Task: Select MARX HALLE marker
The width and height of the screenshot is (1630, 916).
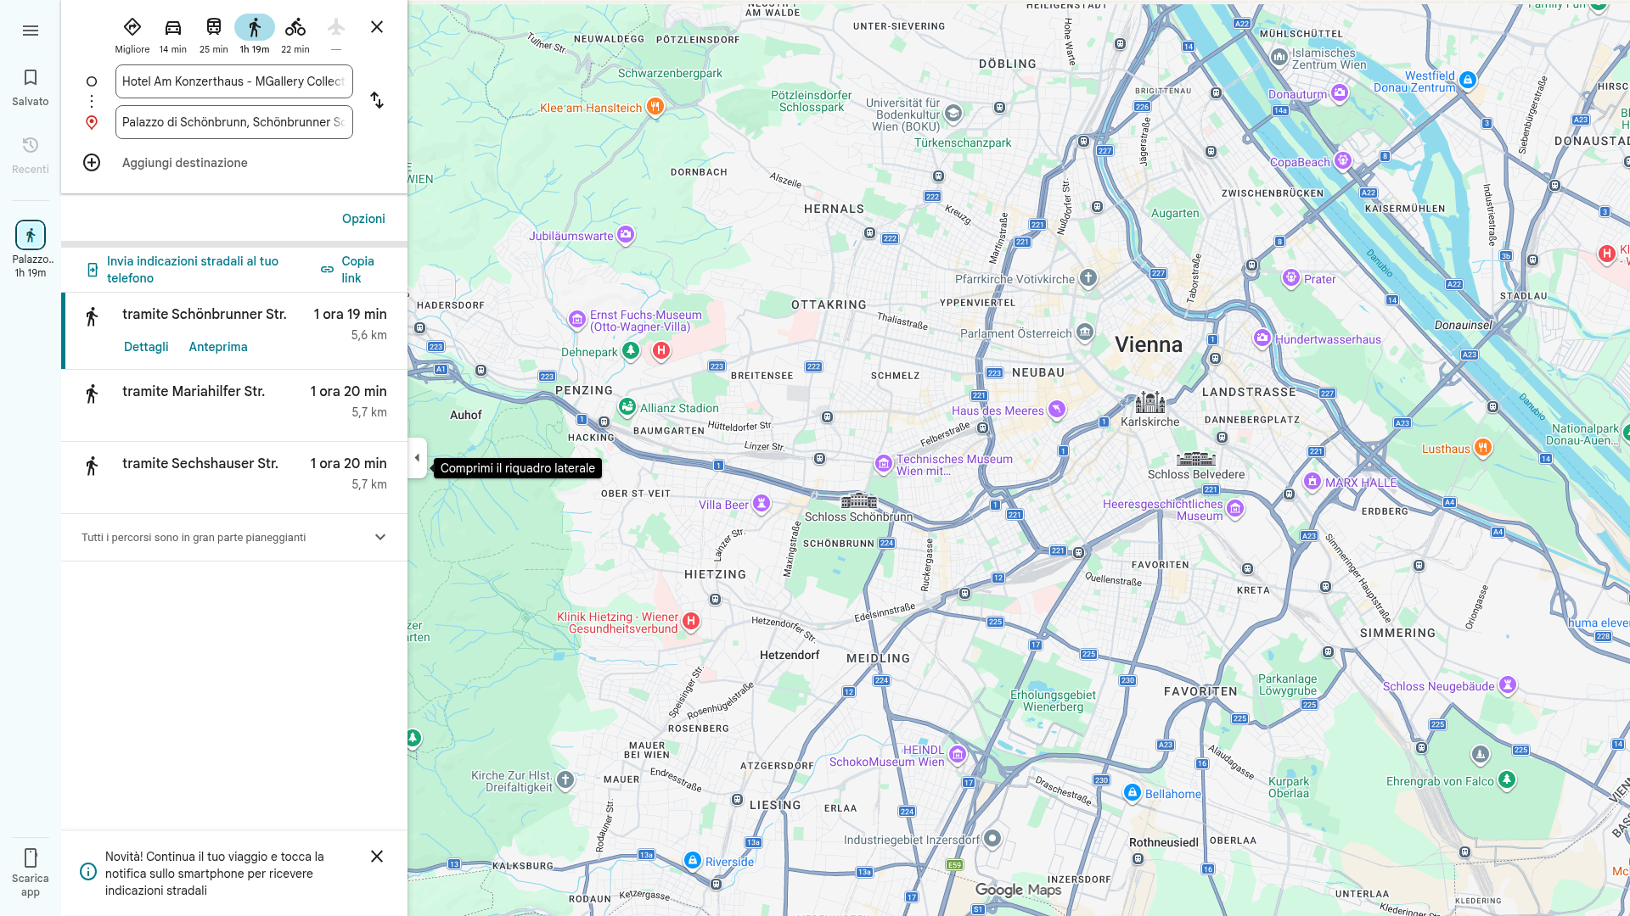Action: [1312, 482]
